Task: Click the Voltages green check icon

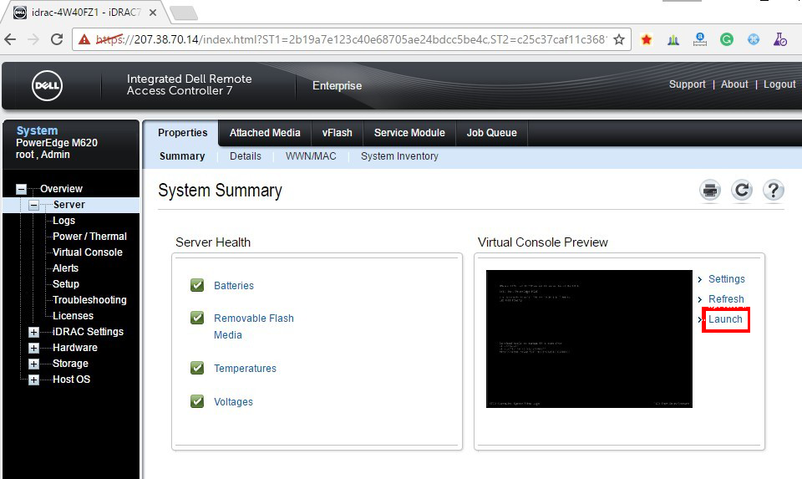Action: click(x=197, y=401)
